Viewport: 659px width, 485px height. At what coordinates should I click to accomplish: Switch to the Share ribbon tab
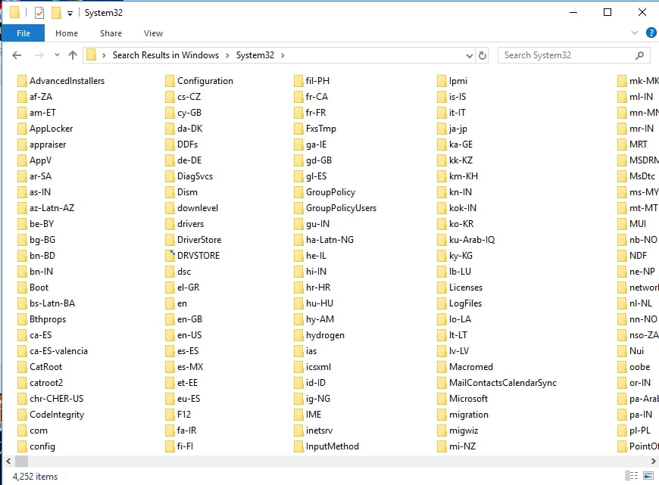click(x=111, y=33)
